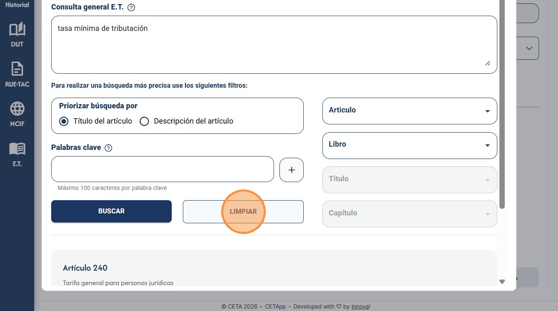Screen dimensions: 558x311
Task: Click the BUSCAR button
Action: point(111,211)
